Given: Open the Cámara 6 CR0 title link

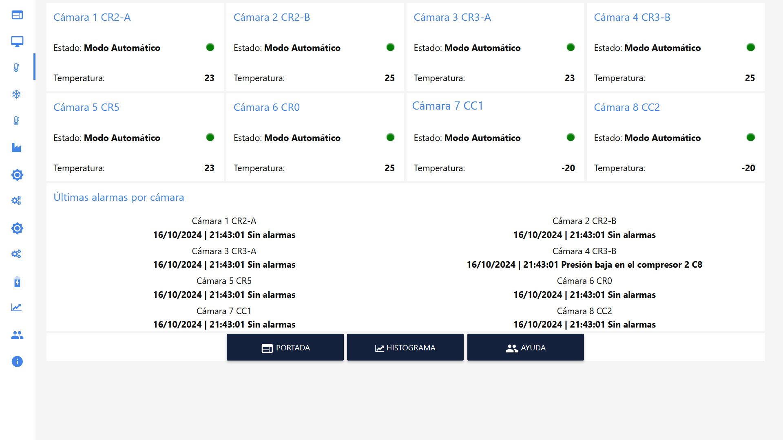Looking at the screenshot, I should pos(266,107).
